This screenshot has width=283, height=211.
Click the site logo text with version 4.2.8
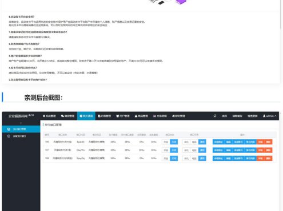pos(21,116)
